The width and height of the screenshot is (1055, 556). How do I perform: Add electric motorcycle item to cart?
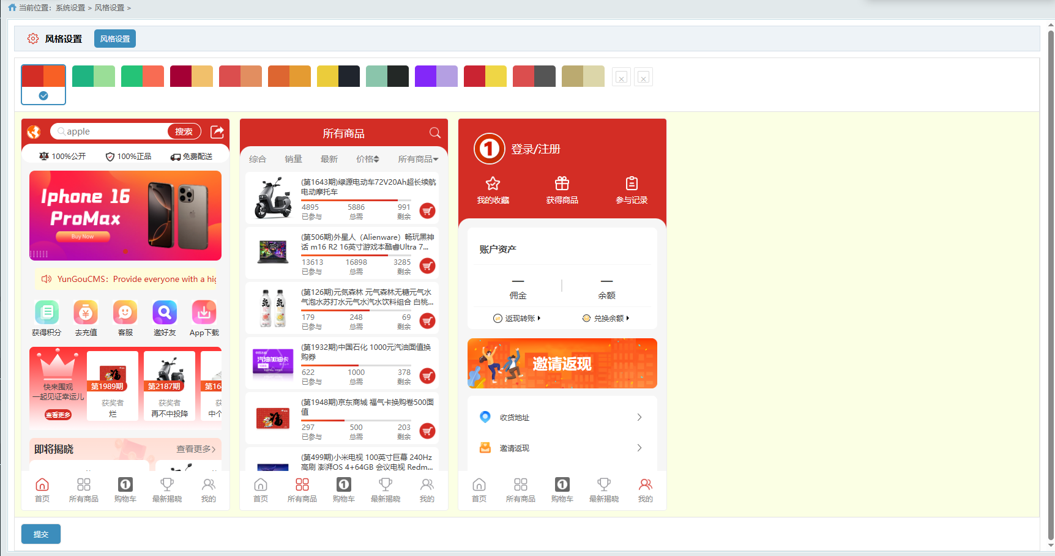[x=428, y=211]
